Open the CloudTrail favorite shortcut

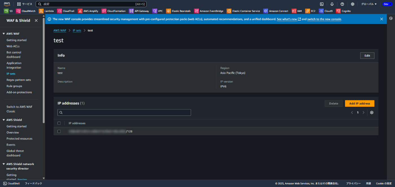[66, 11]
